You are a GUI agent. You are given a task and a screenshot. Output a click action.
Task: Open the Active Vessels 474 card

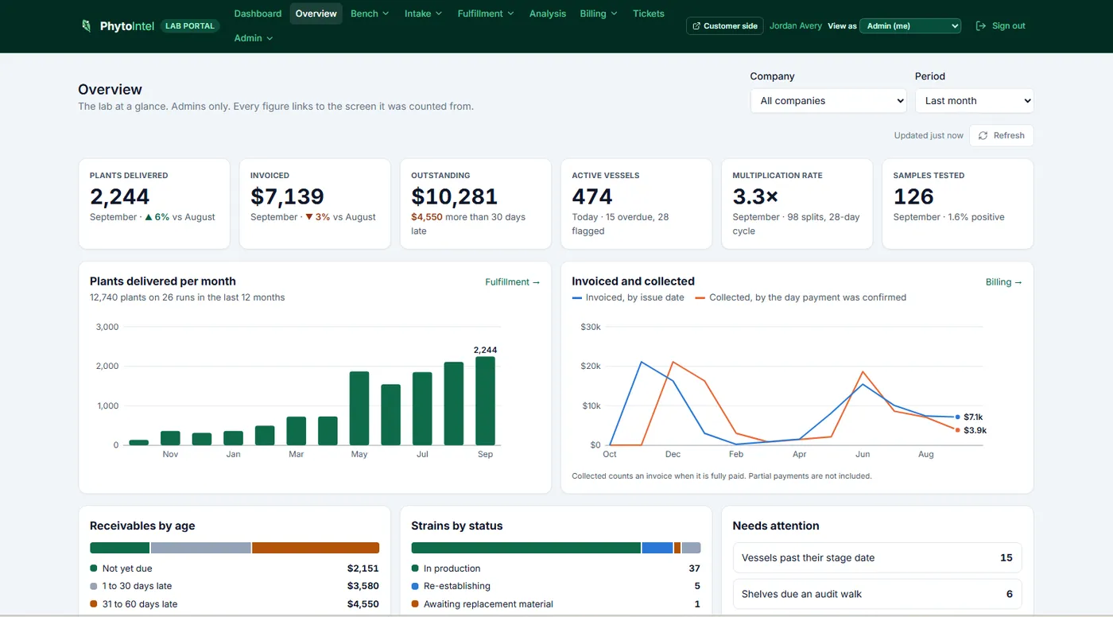[636, 204]
